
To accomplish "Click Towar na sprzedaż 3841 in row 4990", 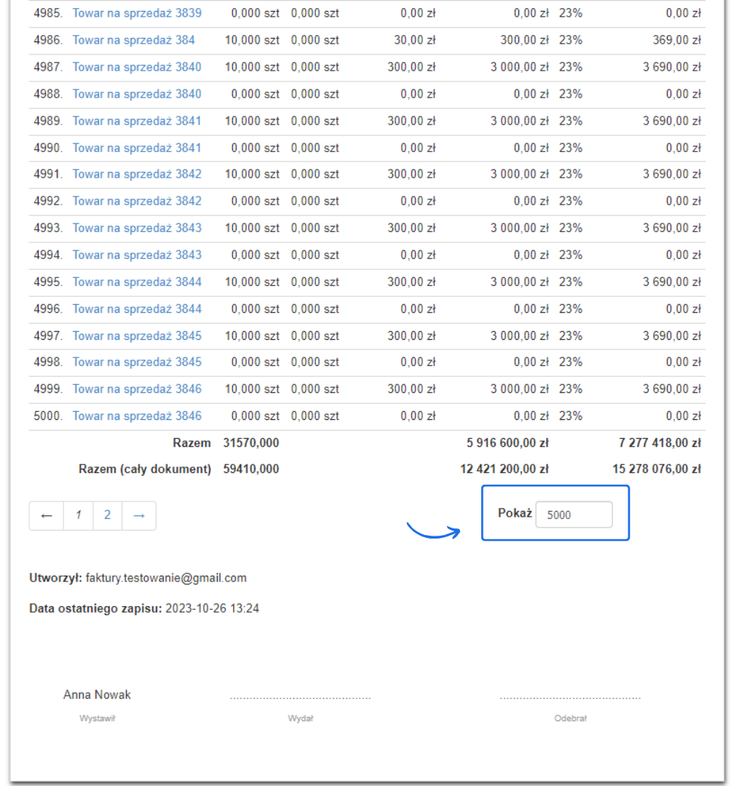I will [137, 148].
